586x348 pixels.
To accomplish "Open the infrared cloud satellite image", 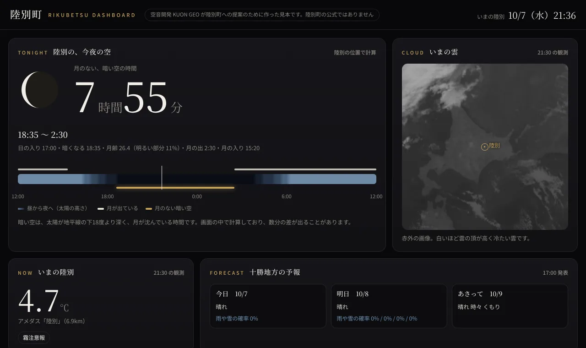I will point(485,147).
